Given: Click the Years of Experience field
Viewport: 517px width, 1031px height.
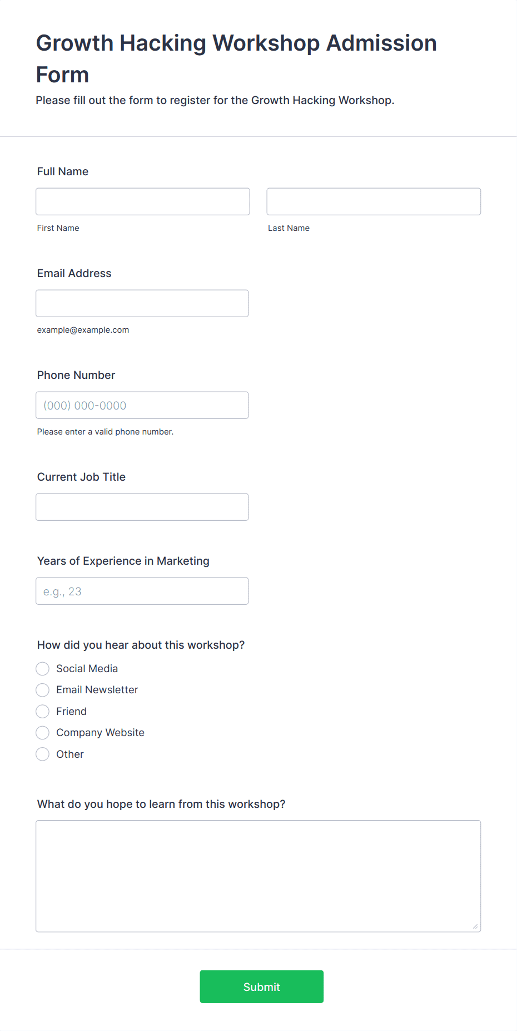Looking at the screenshot, I should 142,591.
